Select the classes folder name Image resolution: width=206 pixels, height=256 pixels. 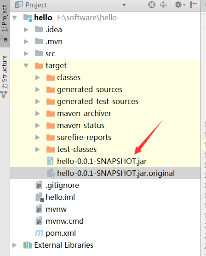pyautogui.click(x=69, y=77)
